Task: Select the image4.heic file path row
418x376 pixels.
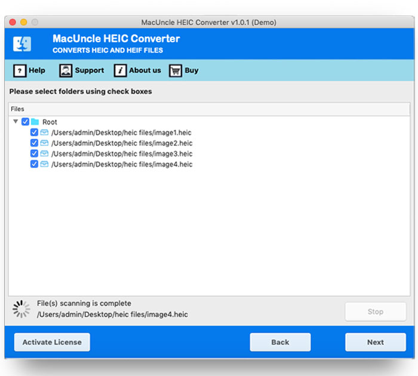Action: pos(122,164)
